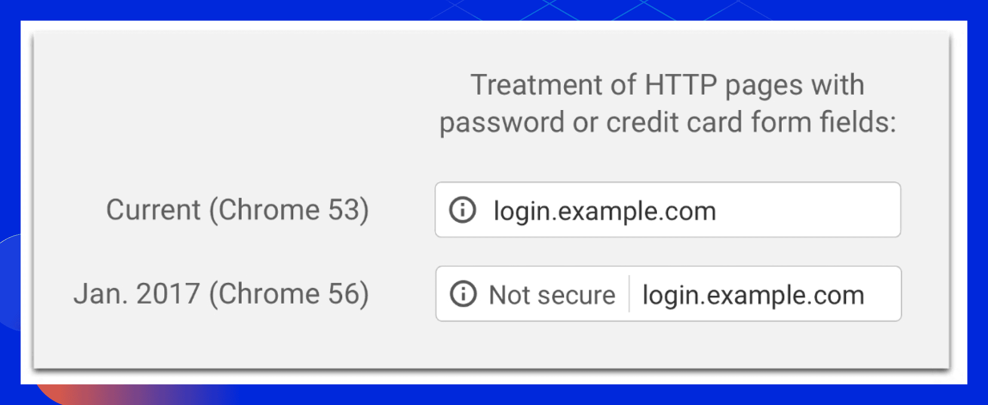Click the word HTTP in the heading
Screen dimensions: 988x405
coord(681,85)
